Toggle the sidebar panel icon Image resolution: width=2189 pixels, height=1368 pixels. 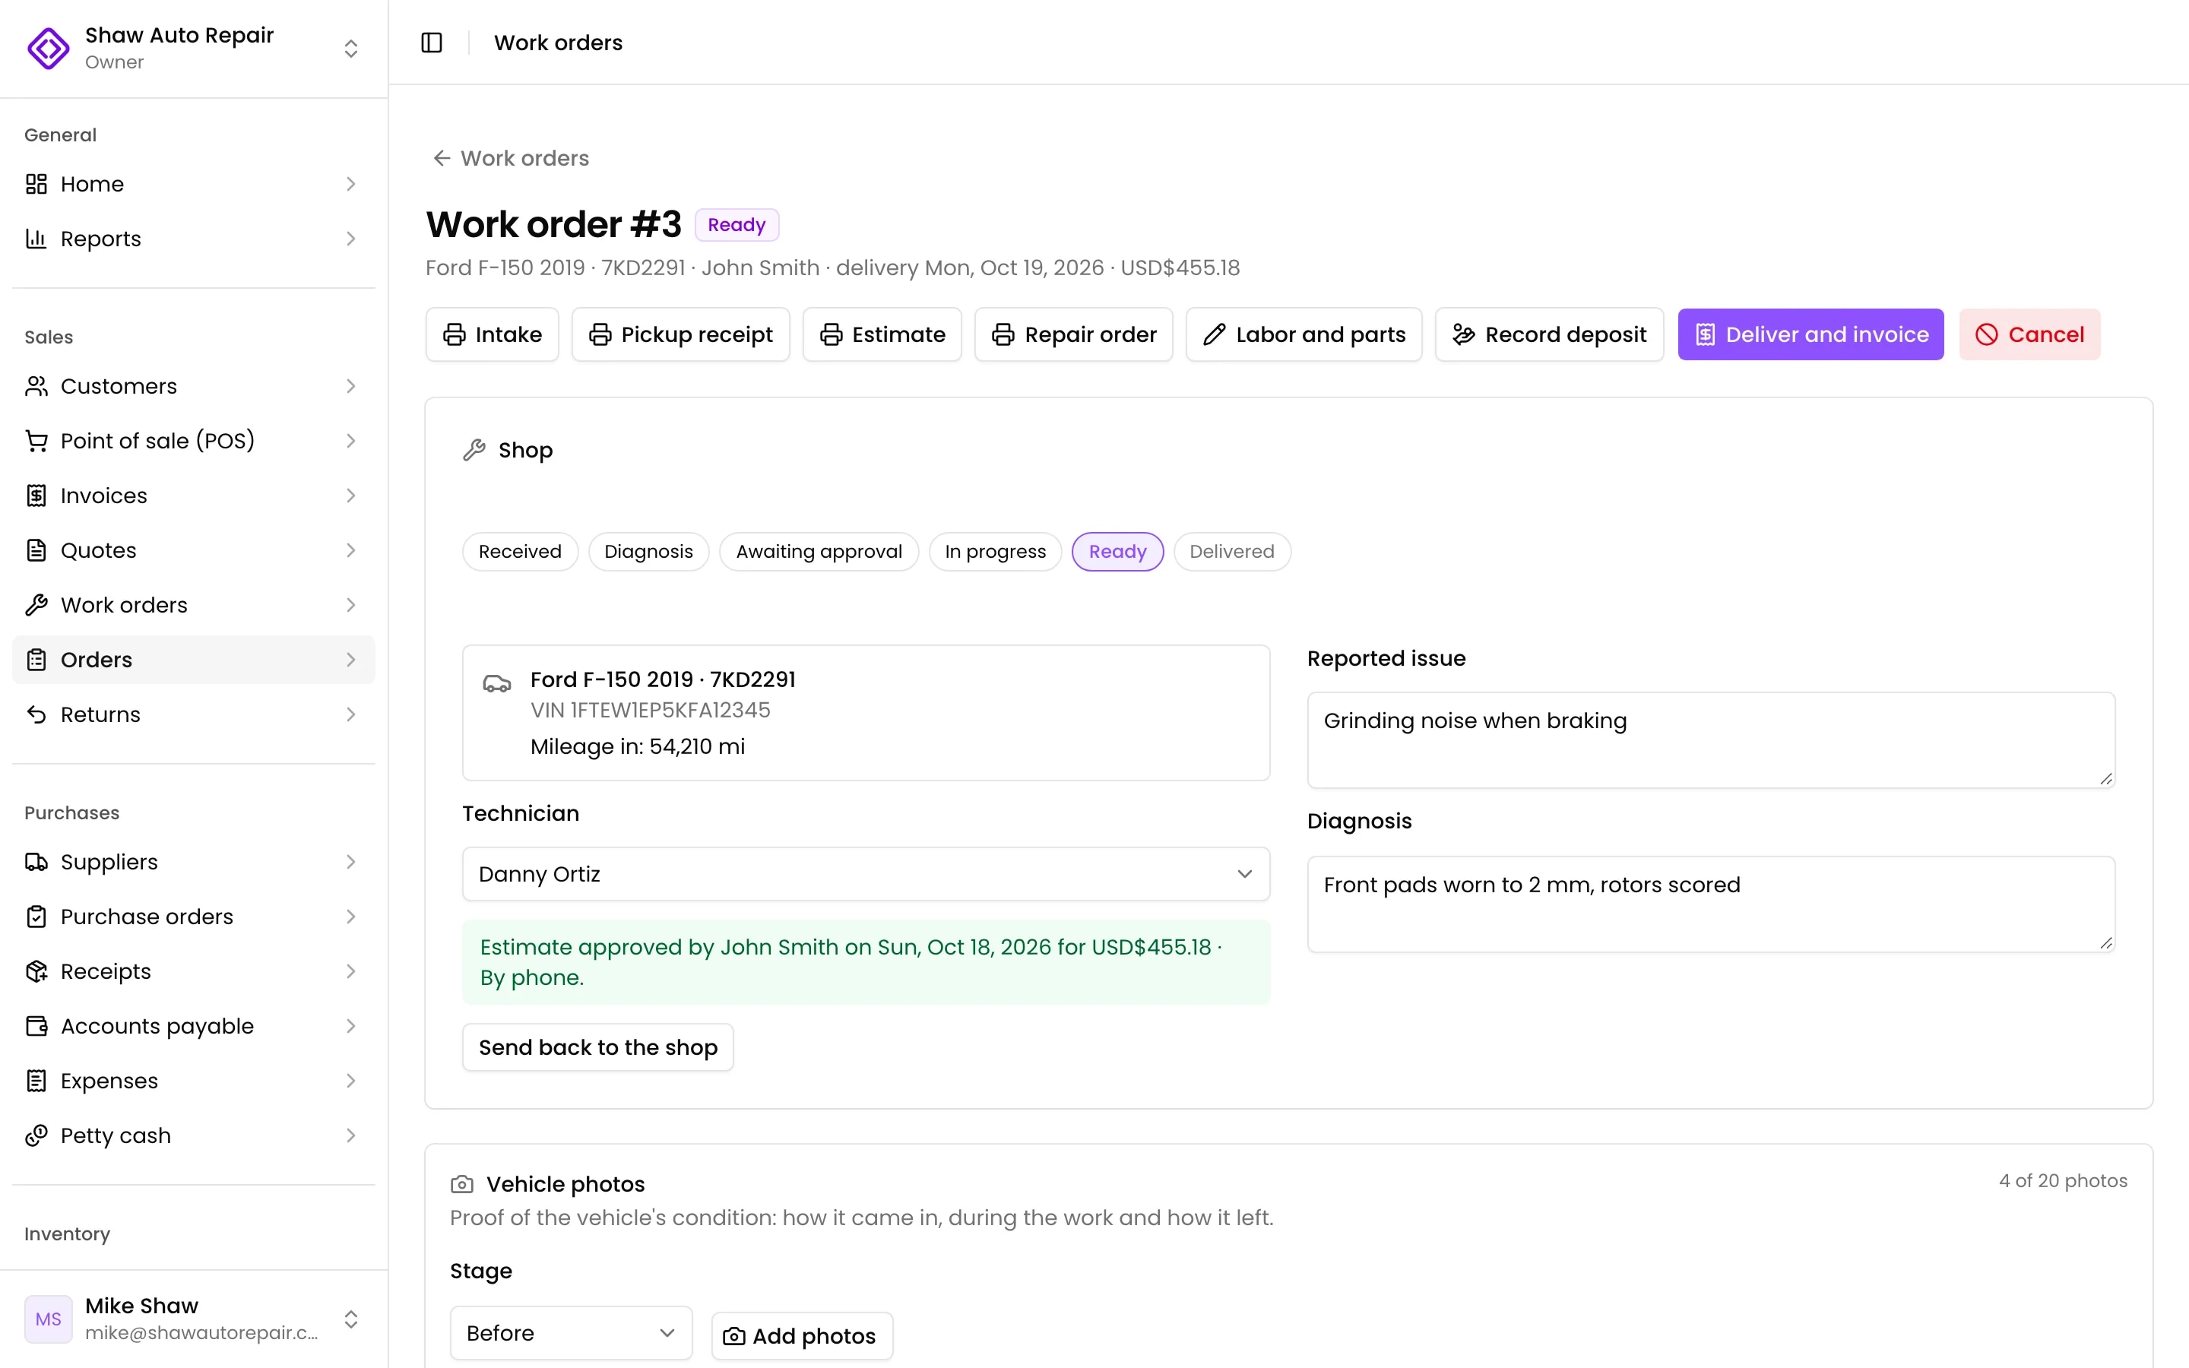[432, 43]
